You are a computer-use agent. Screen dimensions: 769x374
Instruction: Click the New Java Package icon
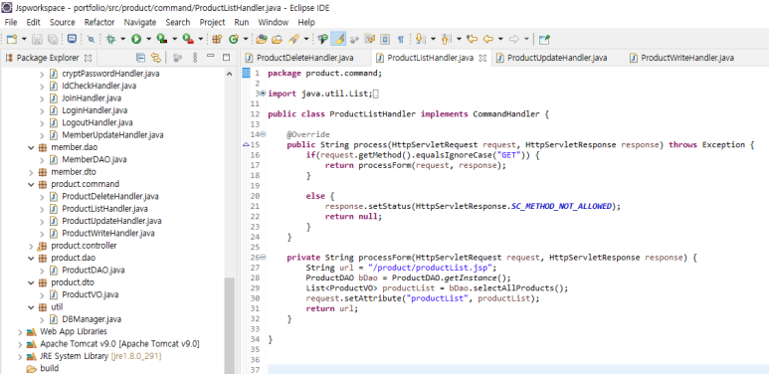(217, 39)
